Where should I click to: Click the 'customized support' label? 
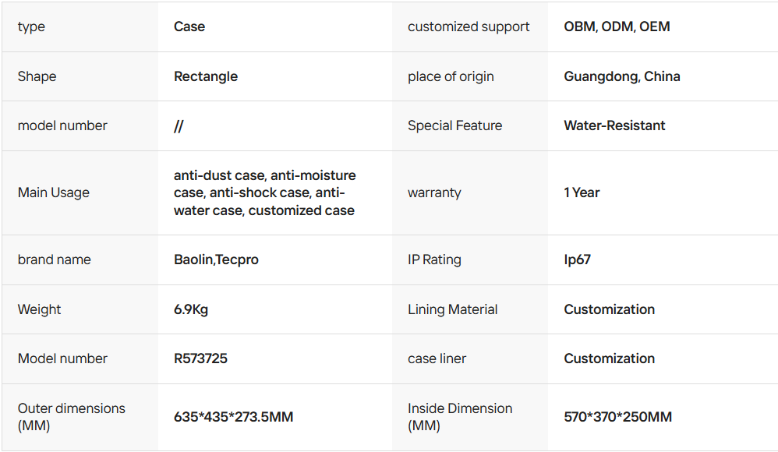(x=469, y=26)
